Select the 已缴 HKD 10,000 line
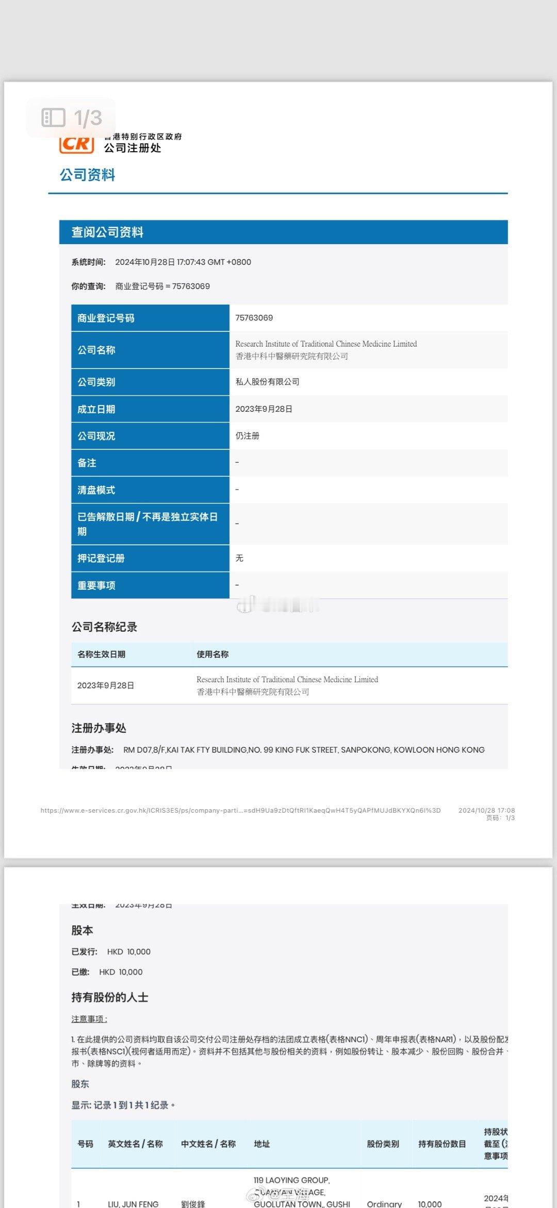This screenshot has width=557, height=1208. point(107,972)
